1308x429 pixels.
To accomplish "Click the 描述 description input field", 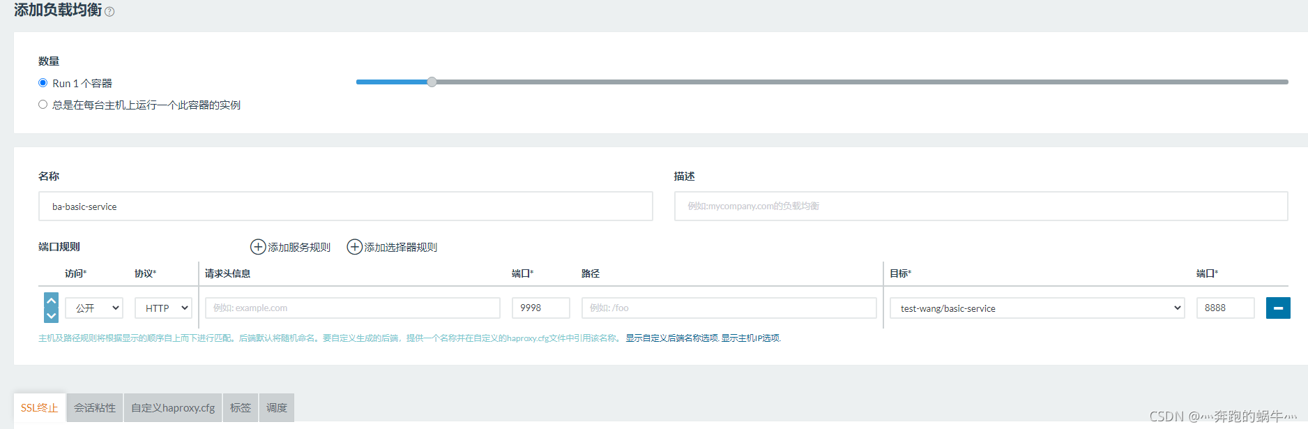I will coord(981,206).
